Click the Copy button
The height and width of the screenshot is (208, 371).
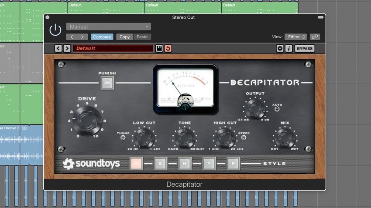[x=124, y=37]
